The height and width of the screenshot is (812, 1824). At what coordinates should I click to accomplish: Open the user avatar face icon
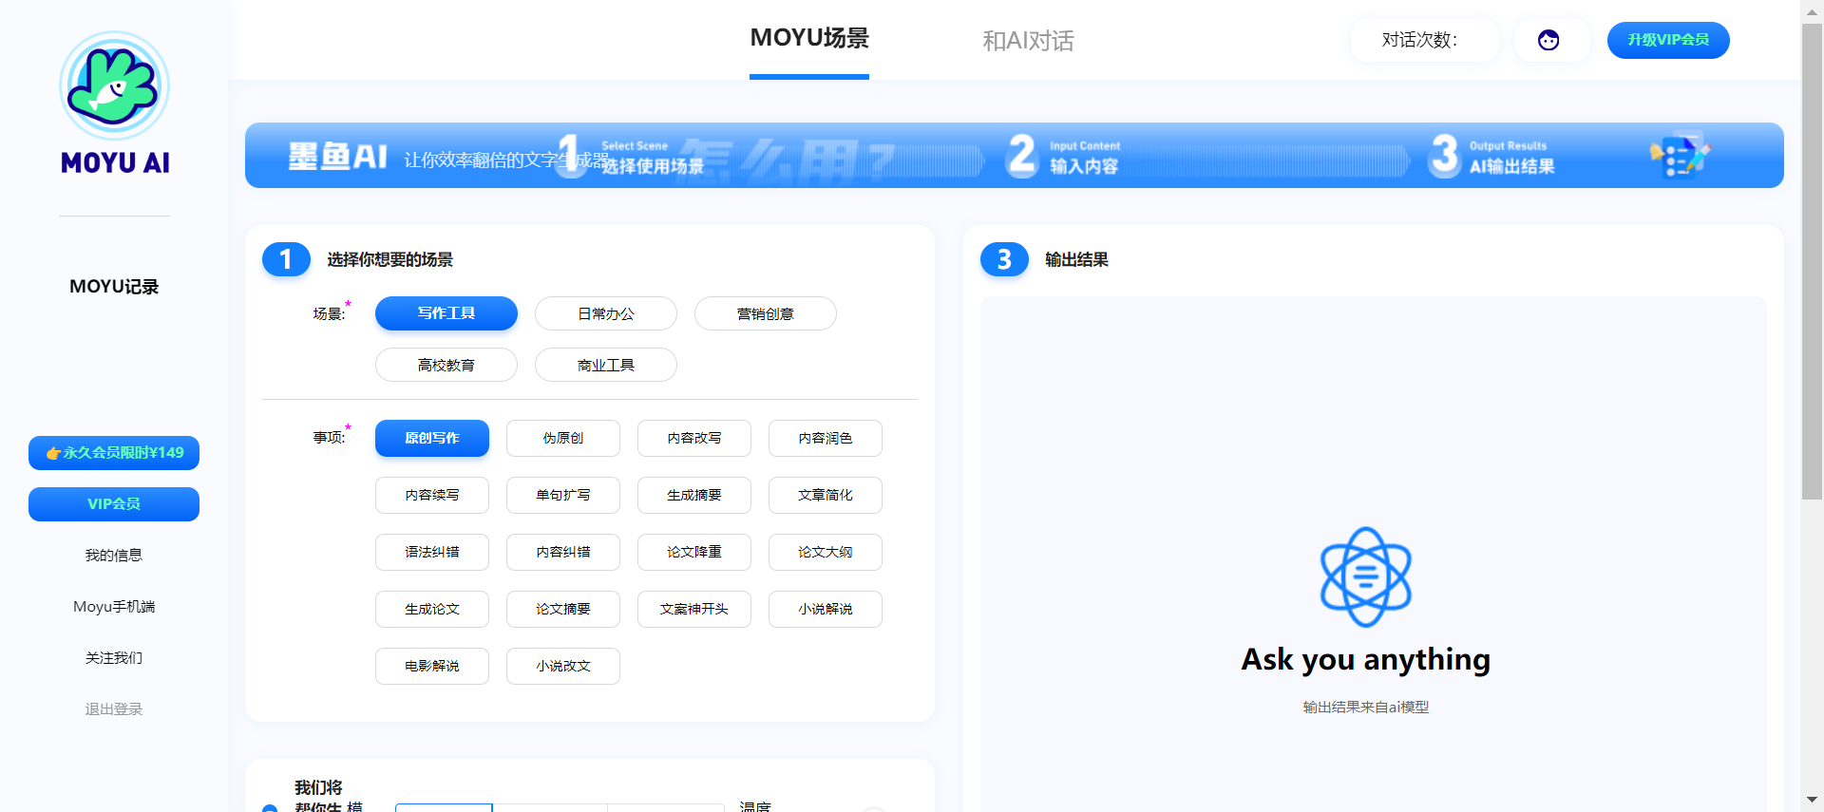1548,40
